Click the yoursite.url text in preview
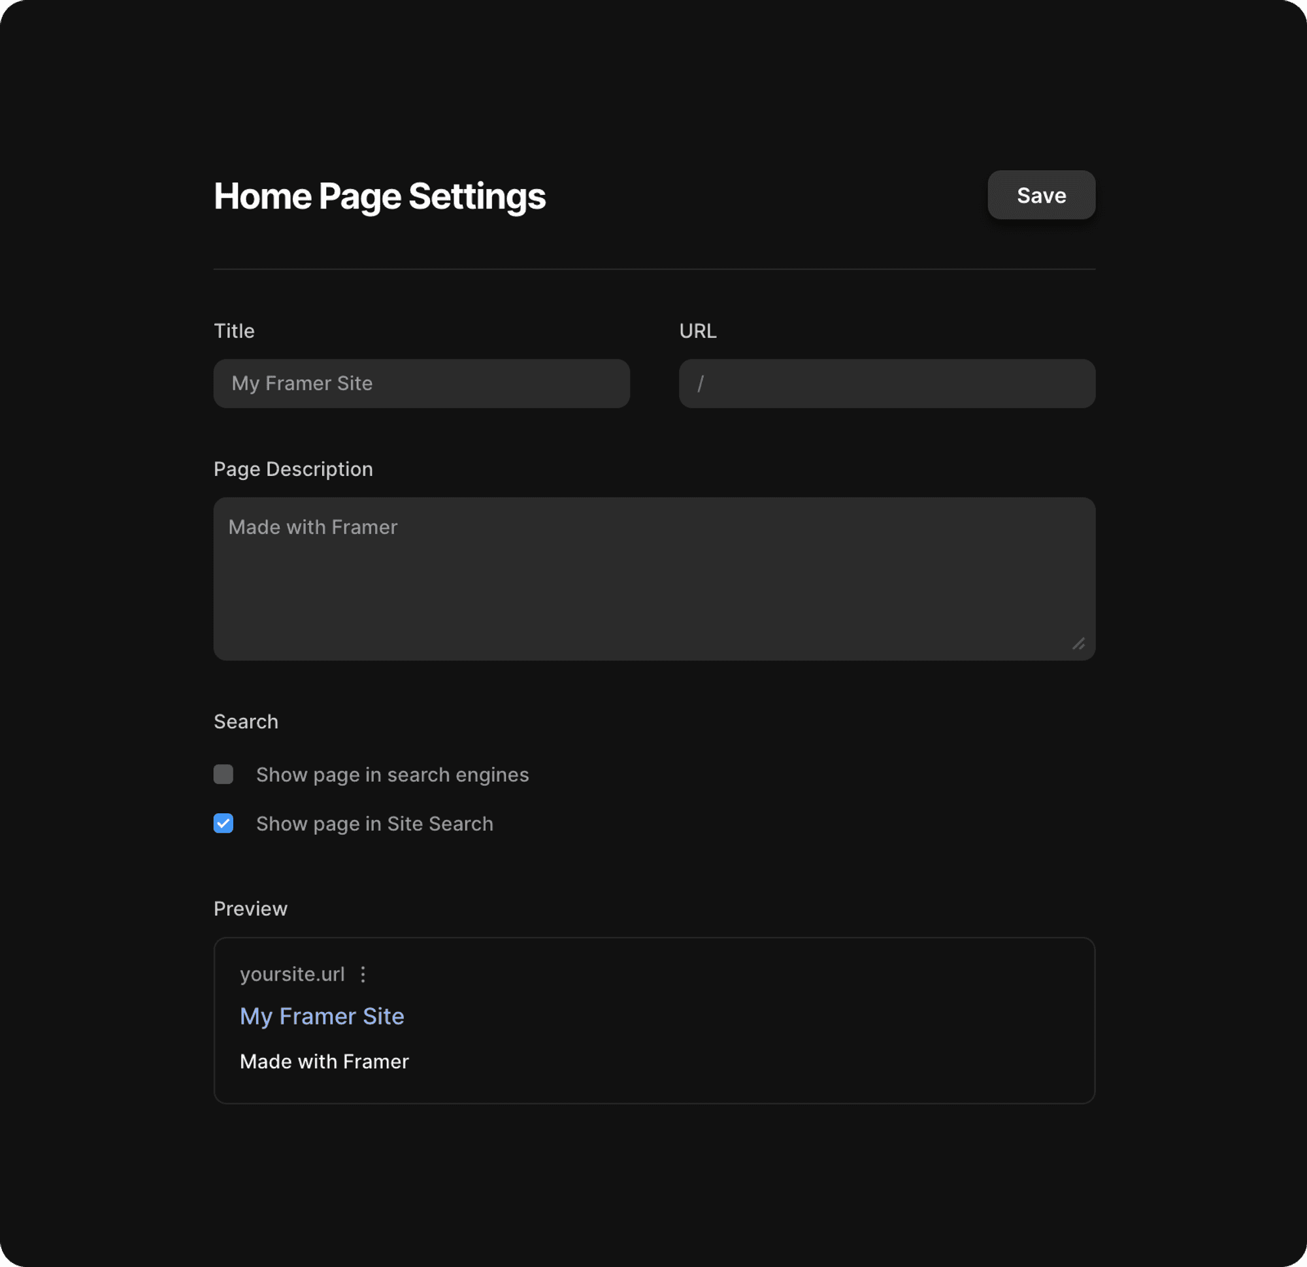The height and width of the screenshot is (1267, 1307). click(292, 974)
